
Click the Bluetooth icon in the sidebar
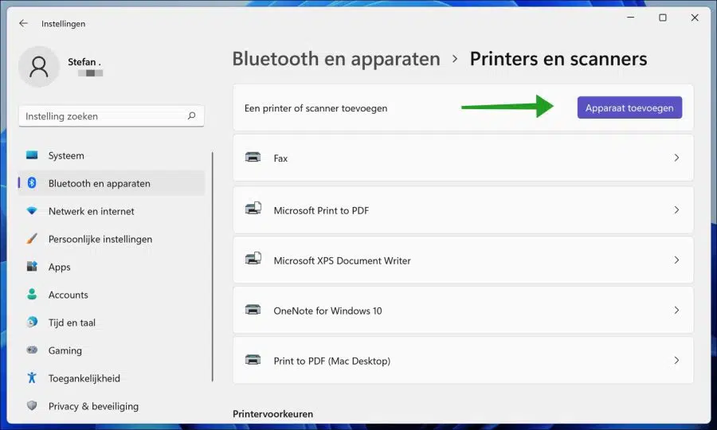(x=32, y=183)
